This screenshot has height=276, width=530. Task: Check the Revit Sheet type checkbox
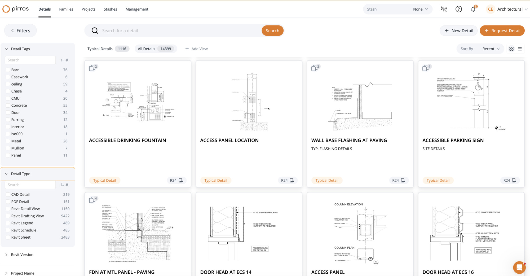click(8, 237)
